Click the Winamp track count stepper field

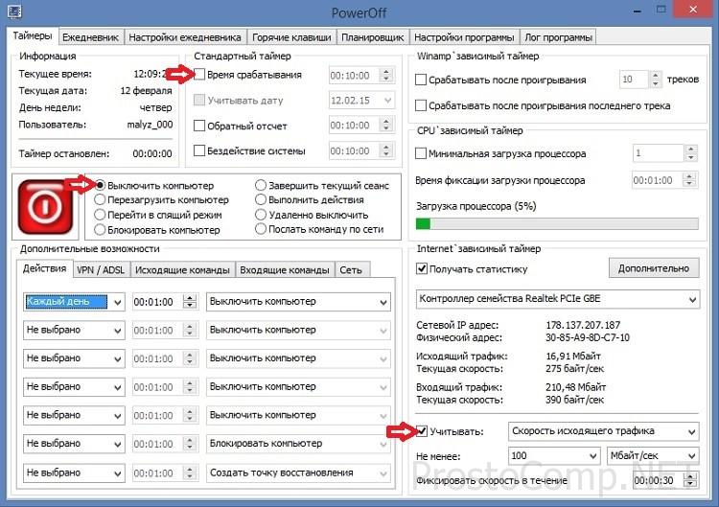pyautogui.click(x=640, y=80)
